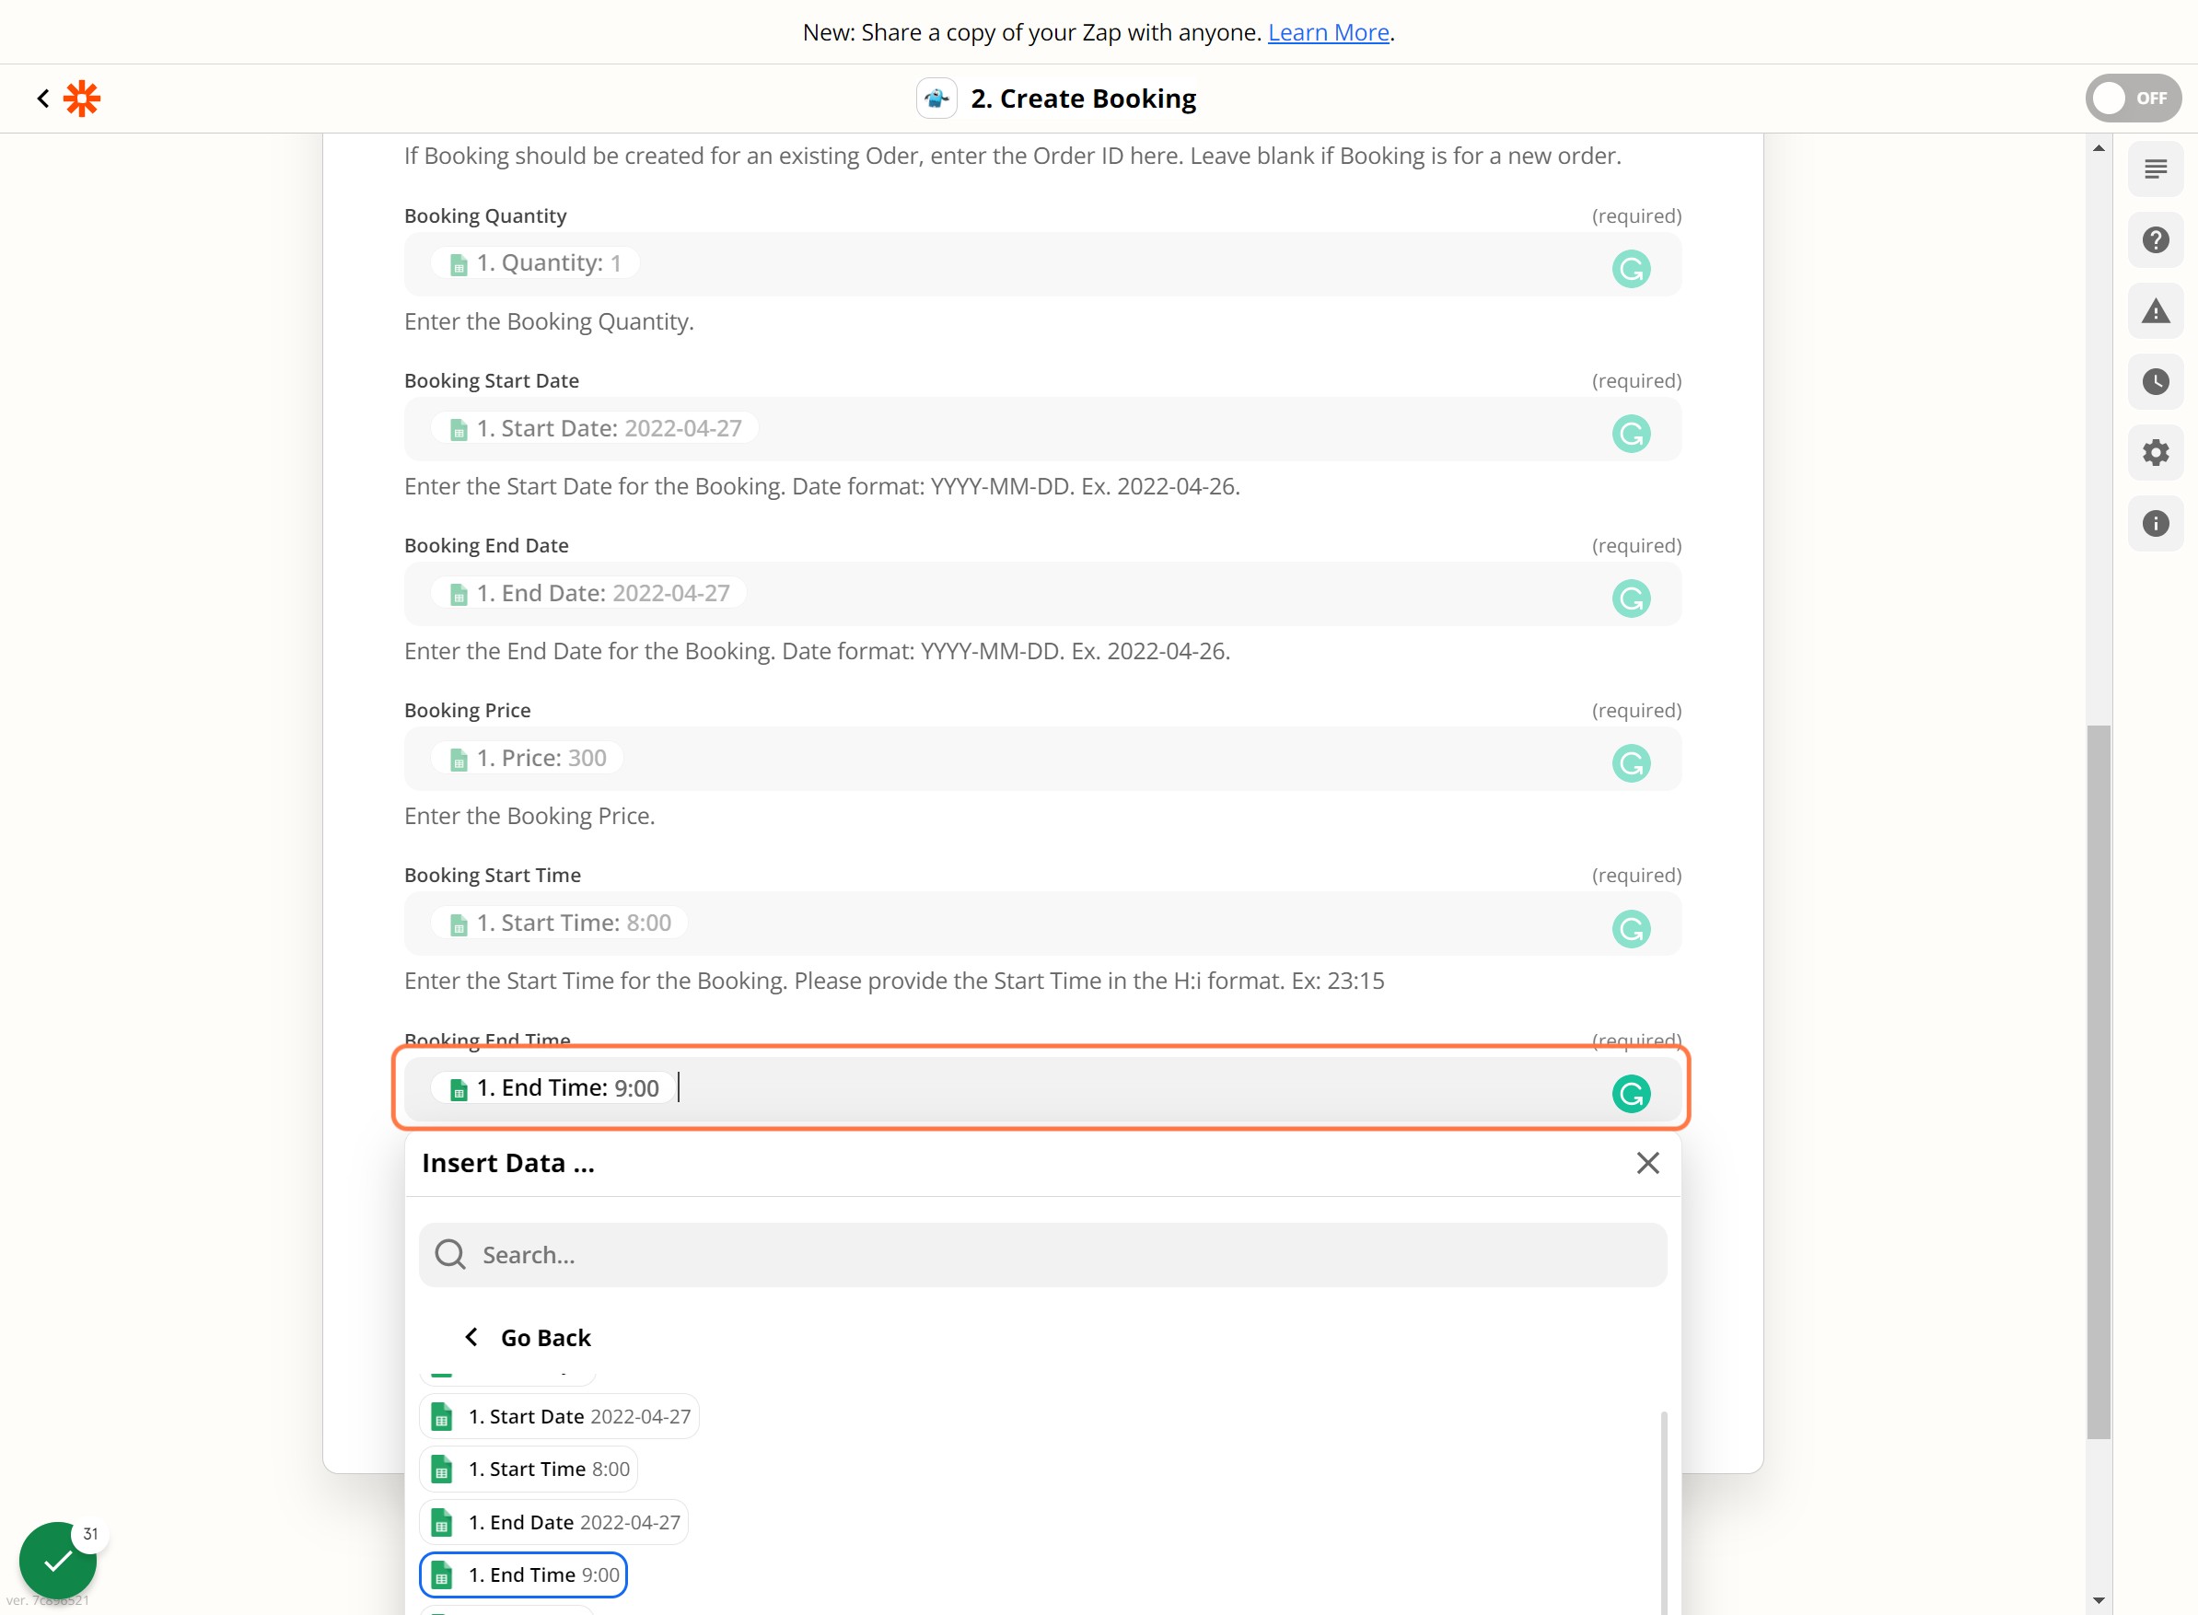This screenshot has width=2198, height=1615.
Task: Click the Booking End Time input field
Action: 1042,1088
